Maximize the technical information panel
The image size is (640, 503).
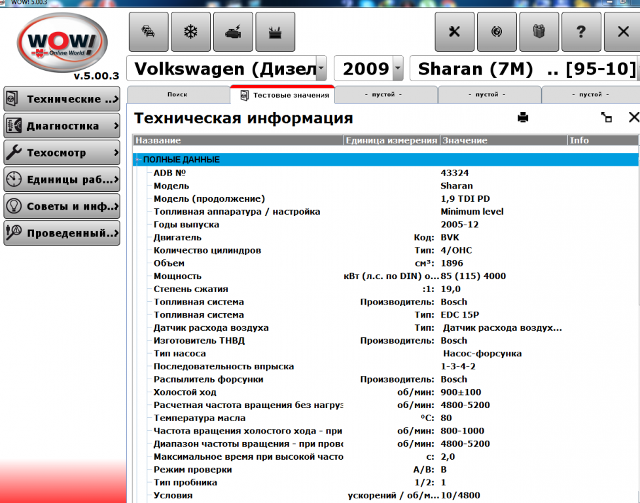point(607,118)
